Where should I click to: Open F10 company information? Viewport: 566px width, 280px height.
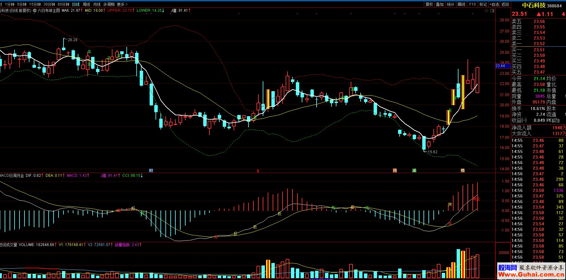472,4
